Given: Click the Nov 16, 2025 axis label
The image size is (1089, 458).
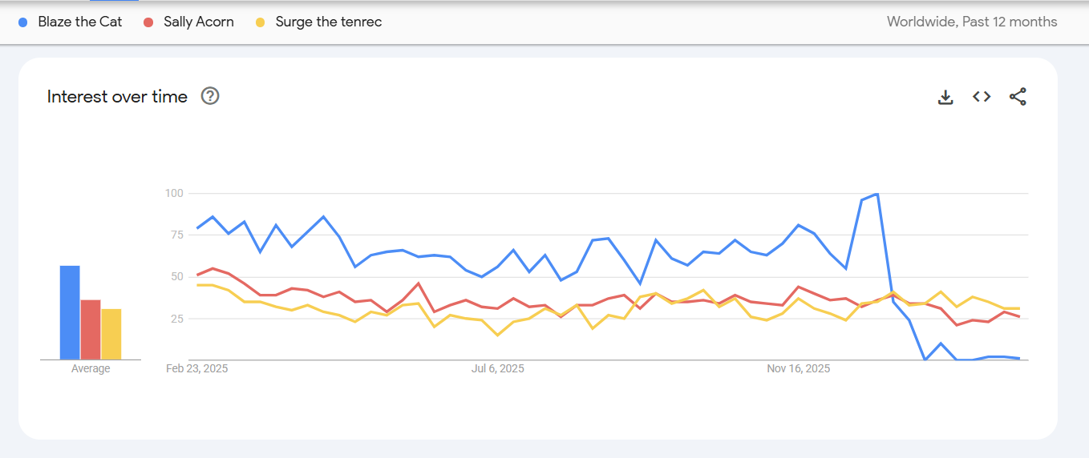Looking at the screenshot, I should (799, 369).
